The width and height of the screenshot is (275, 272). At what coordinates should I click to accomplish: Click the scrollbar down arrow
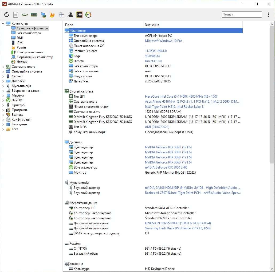[x=272, y=269]
